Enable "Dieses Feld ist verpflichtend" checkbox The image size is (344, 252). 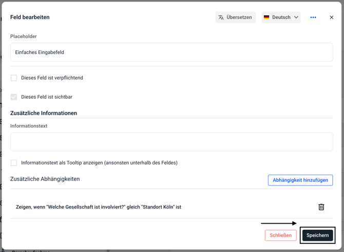pos(14,78)
